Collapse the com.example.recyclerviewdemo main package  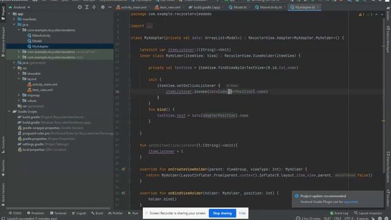(19, 30)
